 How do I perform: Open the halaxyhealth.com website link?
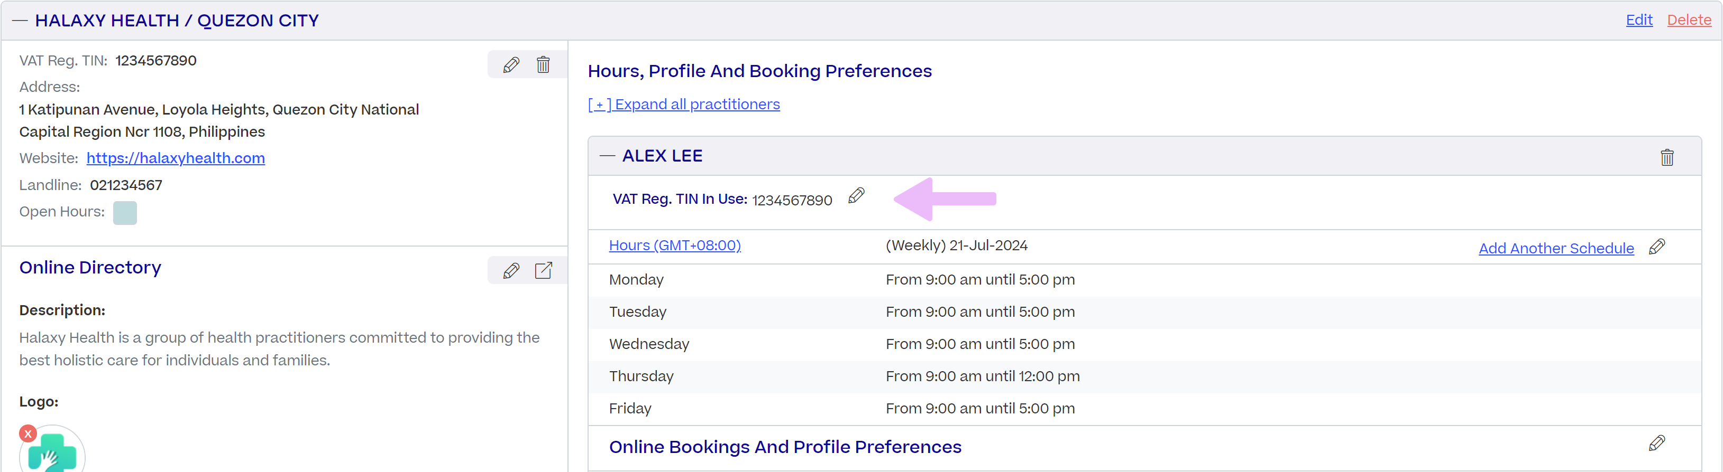176,158
